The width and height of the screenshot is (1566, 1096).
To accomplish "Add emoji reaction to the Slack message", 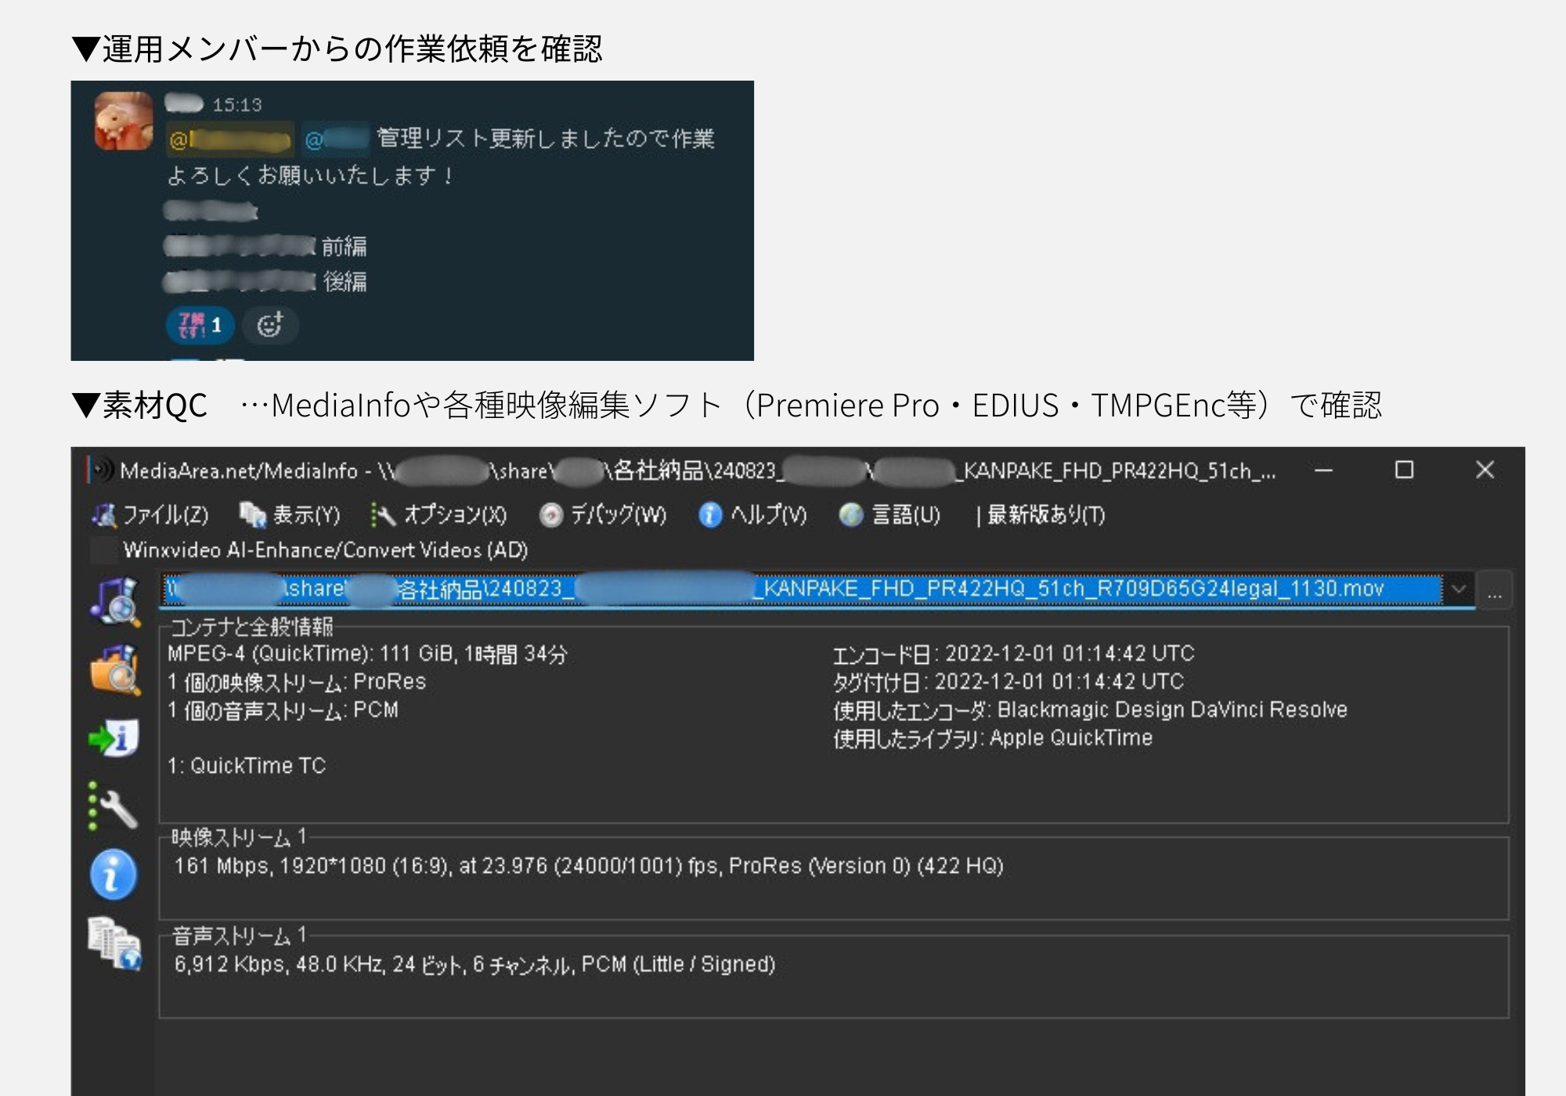I will click(x=270, y=325).
